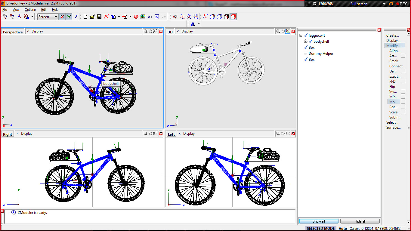Open file with the folder icon

[x=92, y=17]
